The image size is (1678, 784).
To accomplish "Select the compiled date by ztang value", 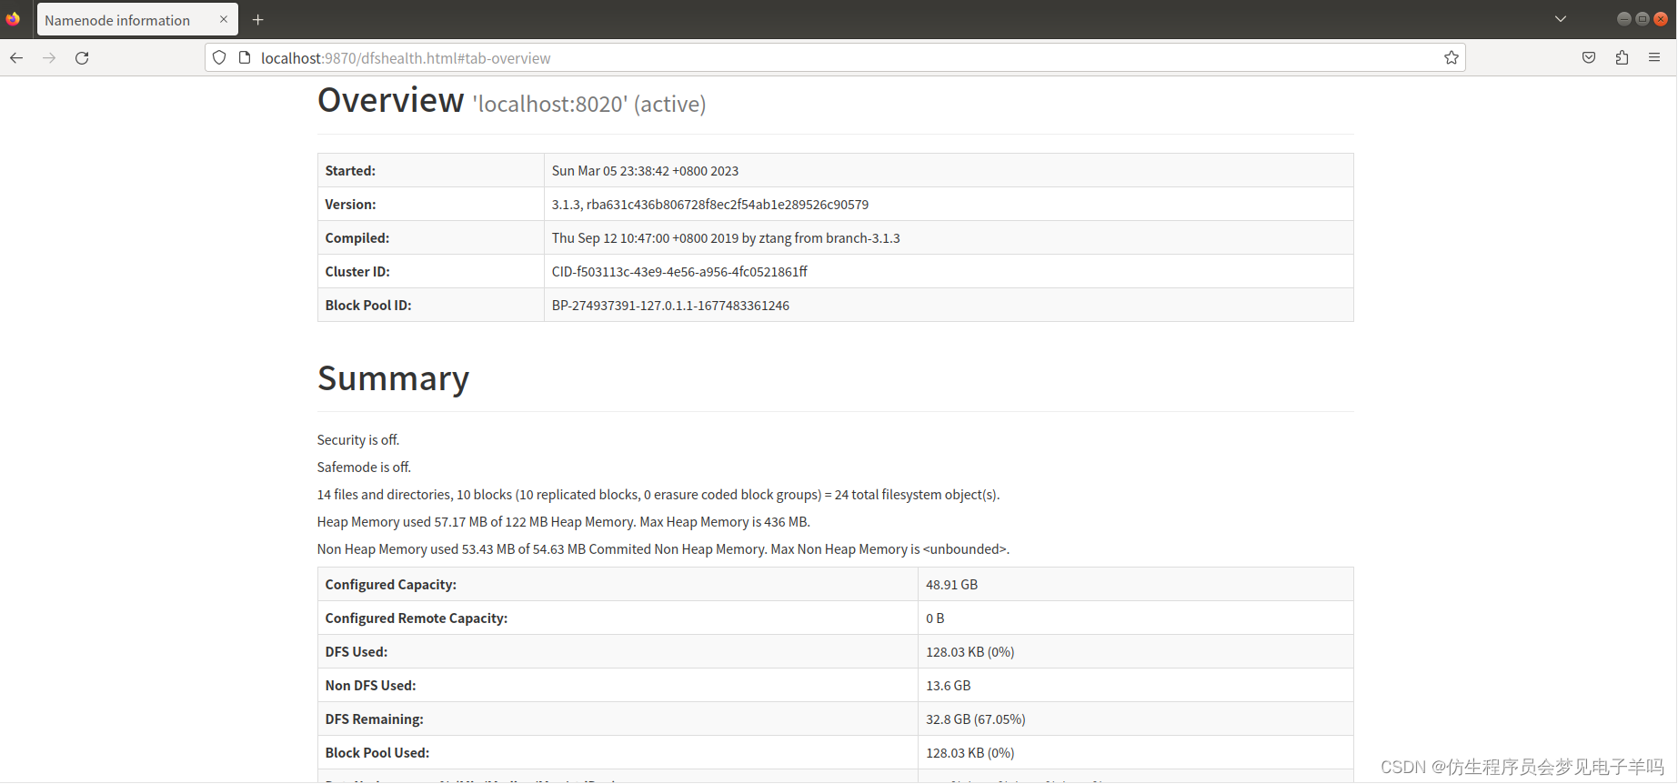I will 726,238.
